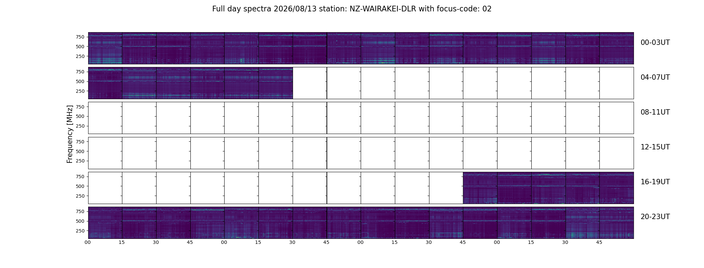Click the plot title mentioning station NZ-WAIRAKEI-DLR
Screen dimensions: 704x268
(x=352, y=9)
